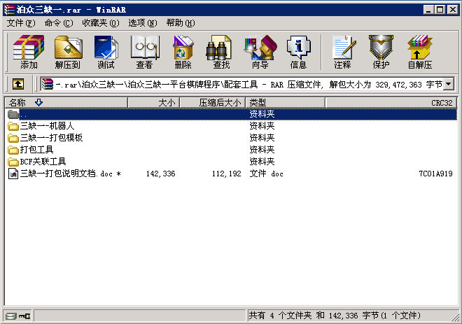Click the doc file icon of 三缺一打包说明文档

pos(13,174)
